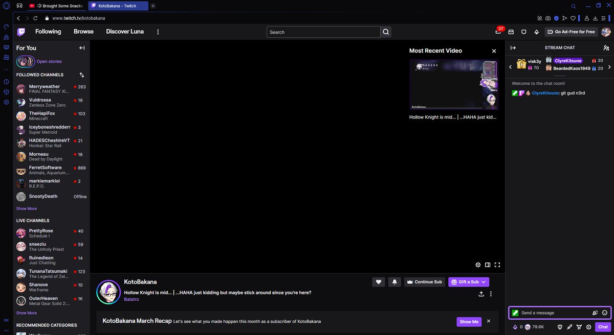This screenshot has height=335, width=614.
Task: Open the three-dot menu below Gift a Sub
Action: click(x=491, y=294)
